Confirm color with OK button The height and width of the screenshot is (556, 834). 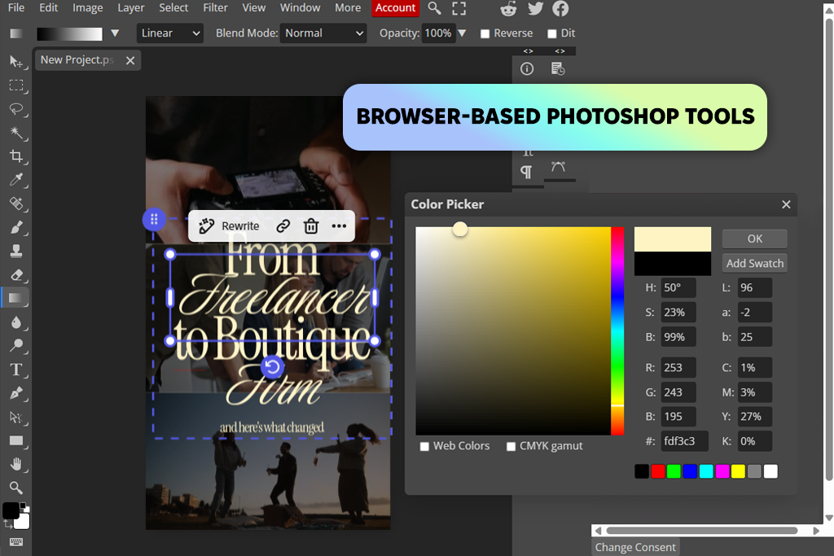[x=754, y=239]
